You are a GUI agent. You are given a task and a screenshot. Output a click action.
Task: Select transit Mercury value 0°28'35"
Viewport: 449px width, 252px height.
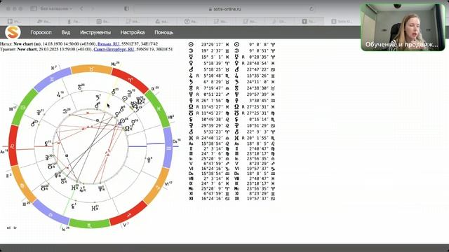point(258,57)
